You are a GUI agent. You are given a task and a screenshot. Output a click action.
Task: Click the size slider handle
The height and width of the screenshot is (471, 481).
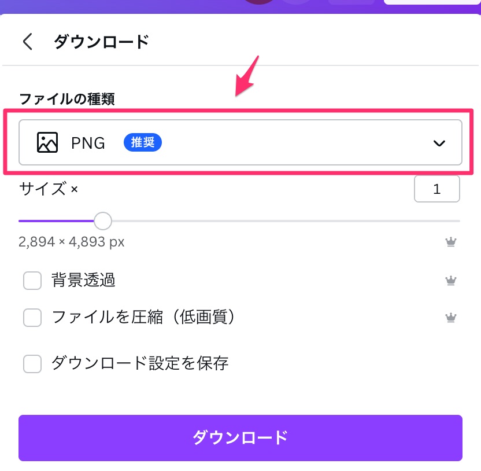(103, 221)
